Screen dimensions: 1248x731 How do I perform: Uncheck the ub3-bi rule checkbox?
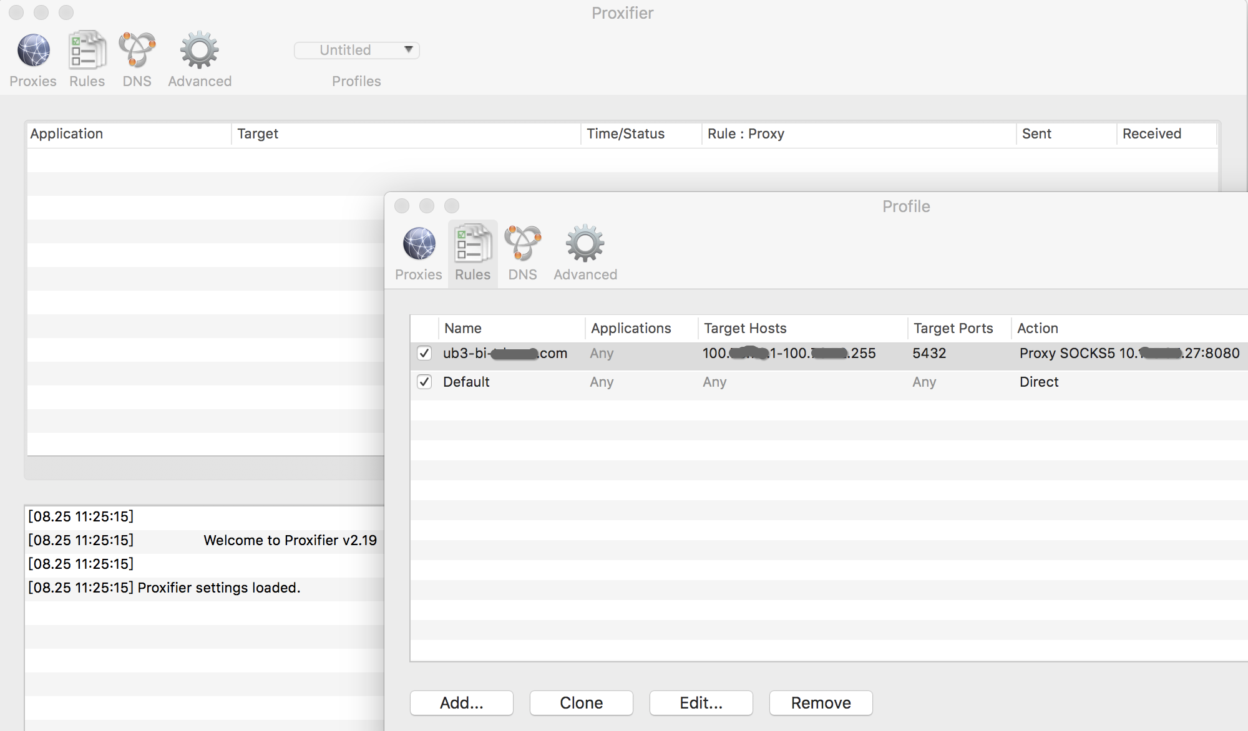click(424, 353)
